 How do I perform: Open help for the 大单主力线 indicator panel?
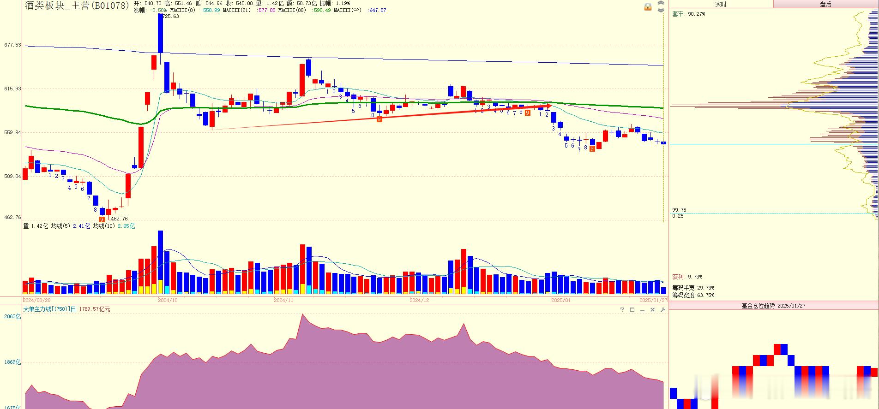[x=622, y=310]
